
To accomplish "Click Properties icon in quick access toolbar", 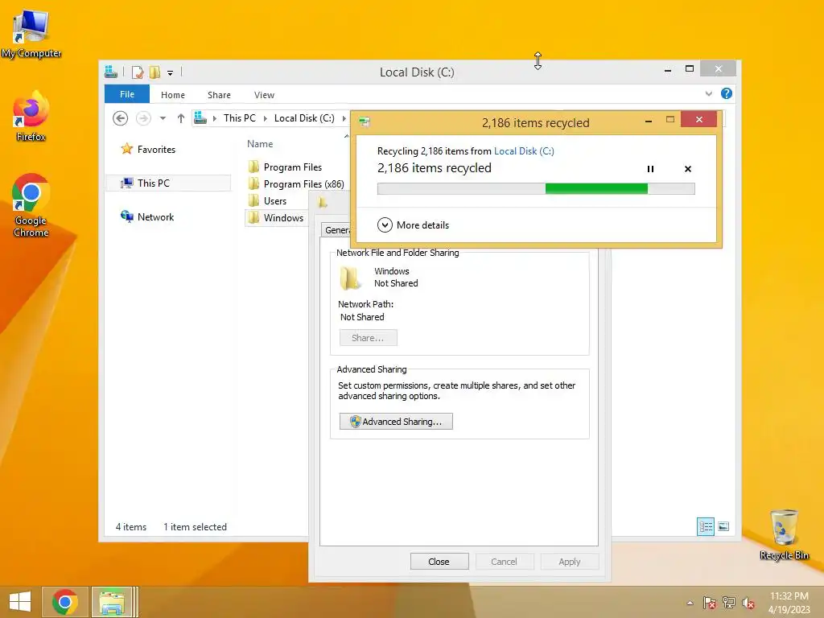I will click(137, 72).
